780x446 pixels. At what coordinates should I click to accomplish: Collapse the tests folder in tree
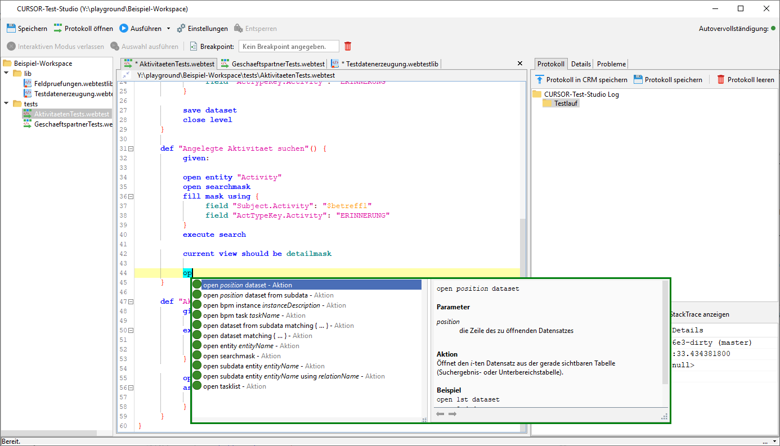coord(7,103)
